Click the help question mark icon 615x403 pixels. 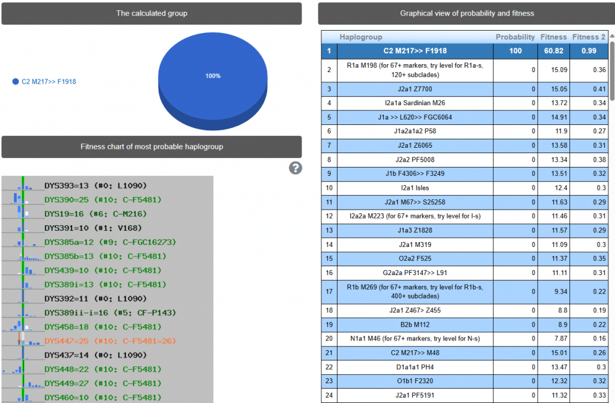pyautogui.click(x=295, y=168)
